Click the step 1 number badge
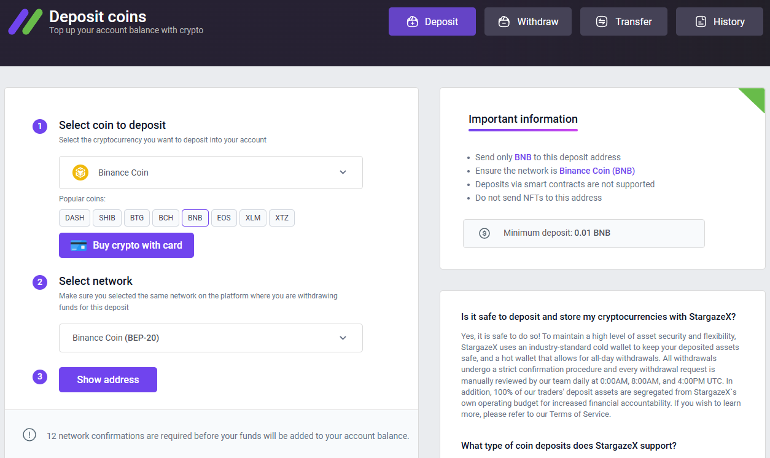The height and width of the screenshot is (458, 770). pos(40,126)
